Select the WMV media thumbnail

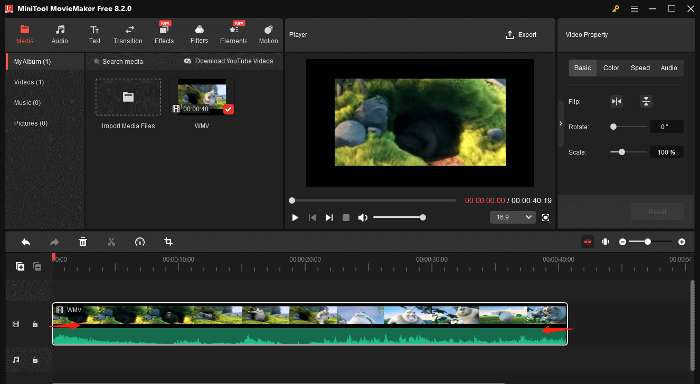[x=202, y=97]
